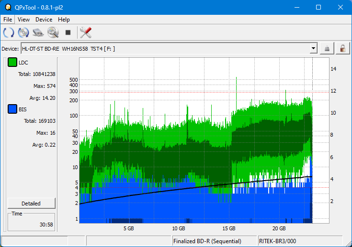Stop the running test square button
The image size is (352, 247).
(68, 32)
